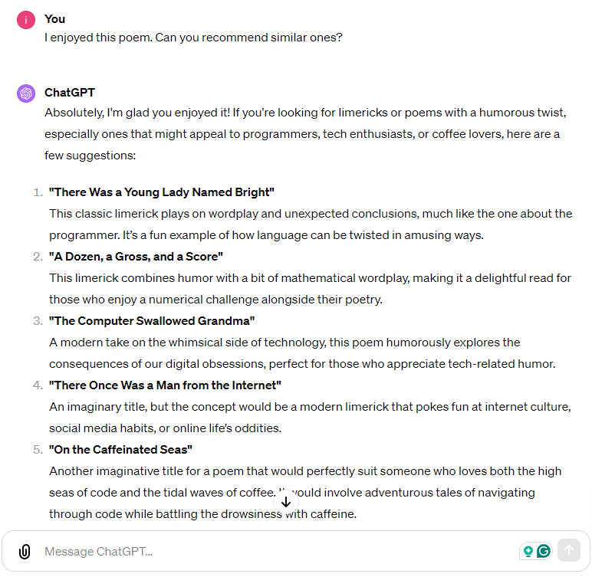
Task: Click the scroll-to-bottom down arrow
Action: click(x=286, y=502)
